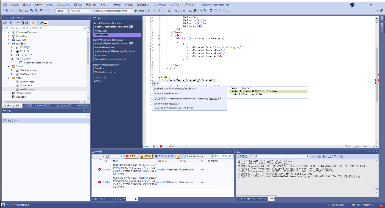Open the Build (ビルド) menu
Viewport: 385px width, 208px height.
[x=78, y=5]
